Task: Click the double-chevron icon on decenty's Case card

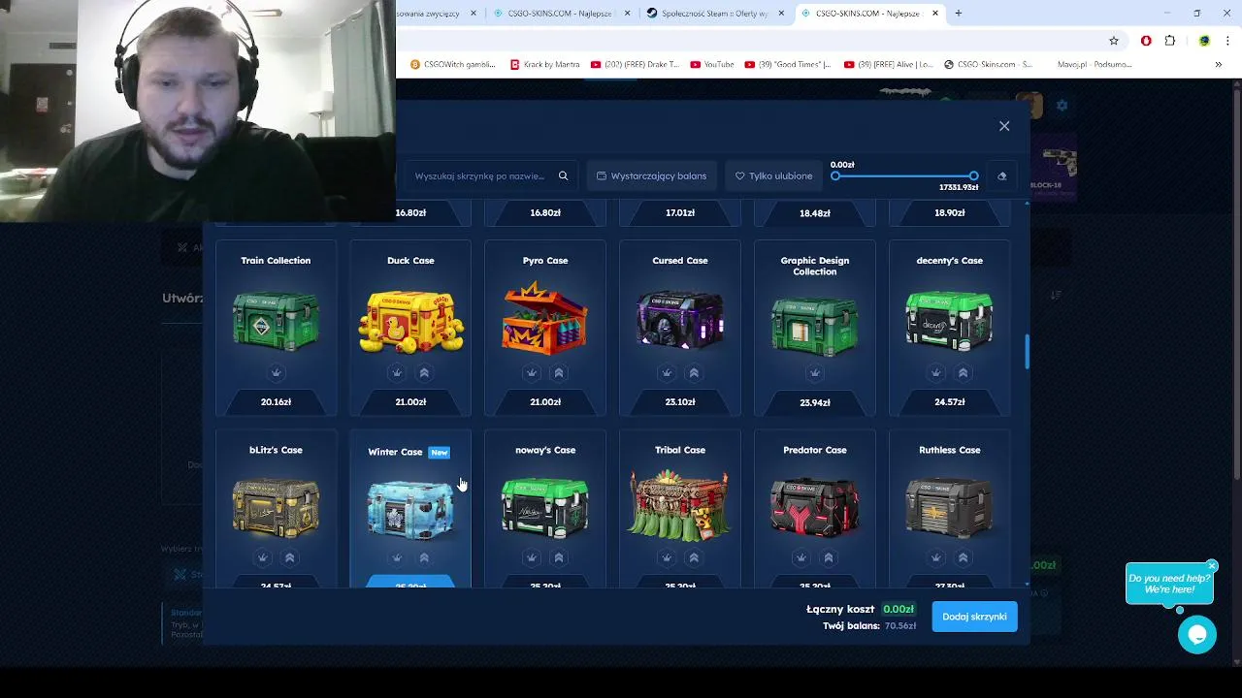Action: (x=964, y=372)
